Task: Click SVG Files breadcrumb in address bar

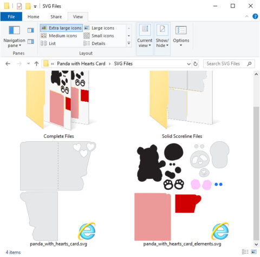Action: click(123, 64)
